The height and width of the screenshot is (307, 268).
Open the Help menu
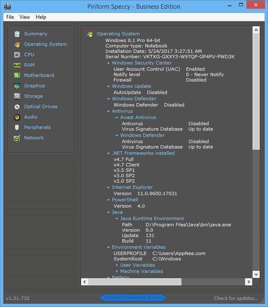tap(41, 17)
